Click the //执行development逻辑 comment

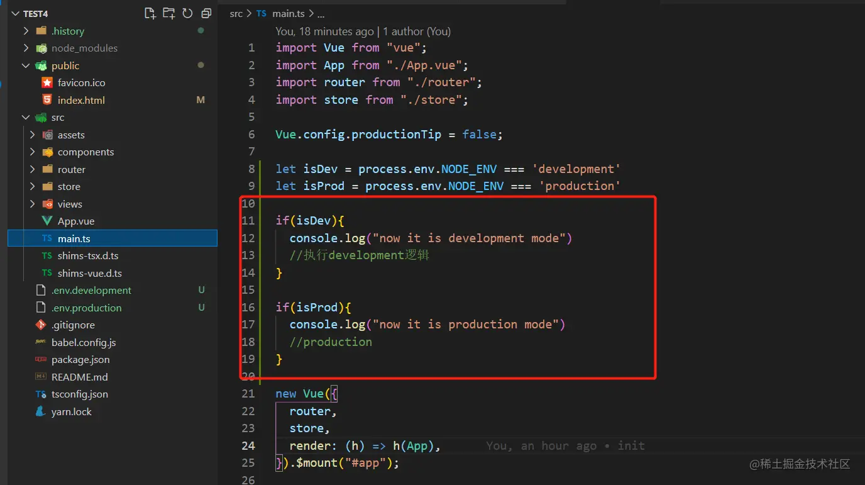360,255
